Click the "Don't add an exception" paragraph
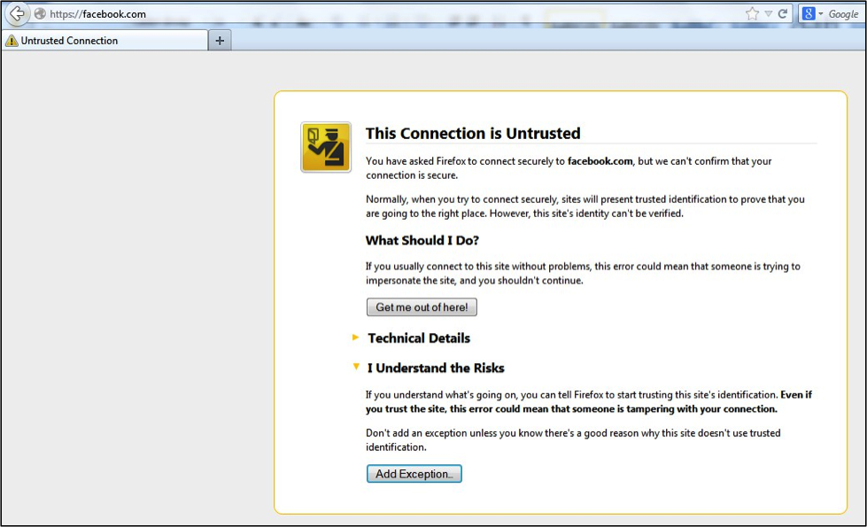The height and width of the screenshot is (527, 867). 573,439
